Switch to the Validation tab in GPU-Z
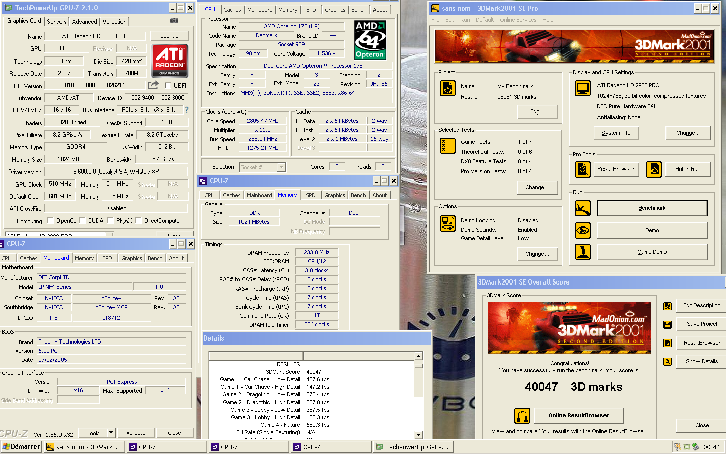The width and height of the screenshot is (726, 454). pos(114,22)
